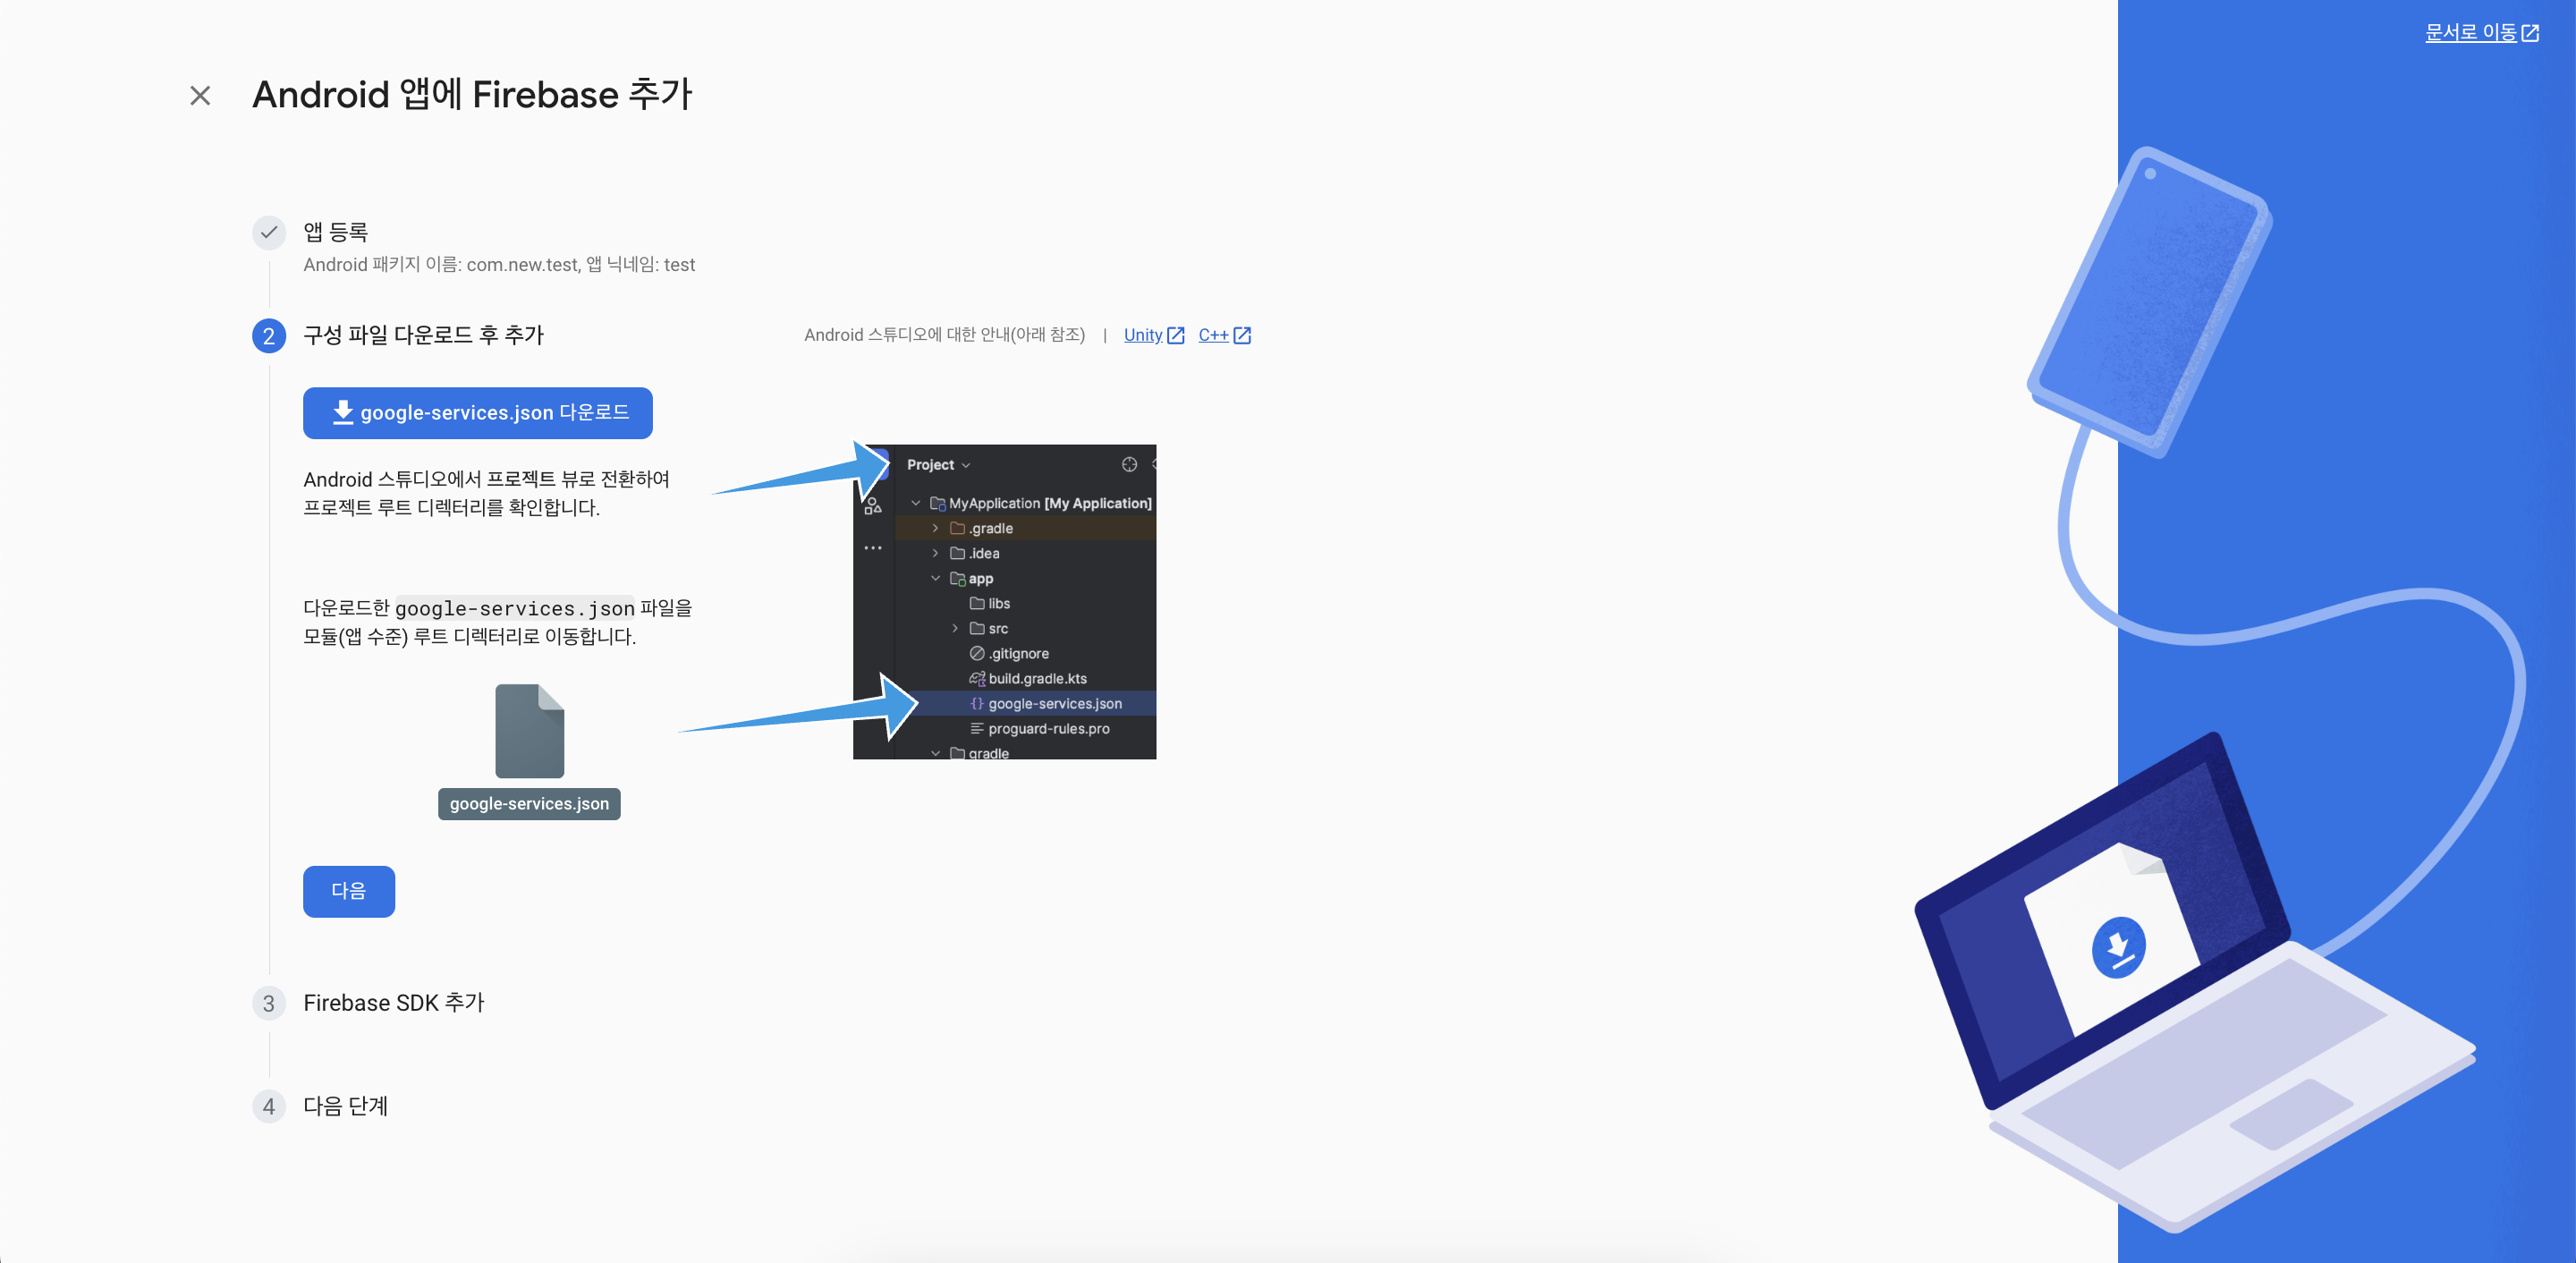Open the Unity instructions link

[x=1143, y=335]
